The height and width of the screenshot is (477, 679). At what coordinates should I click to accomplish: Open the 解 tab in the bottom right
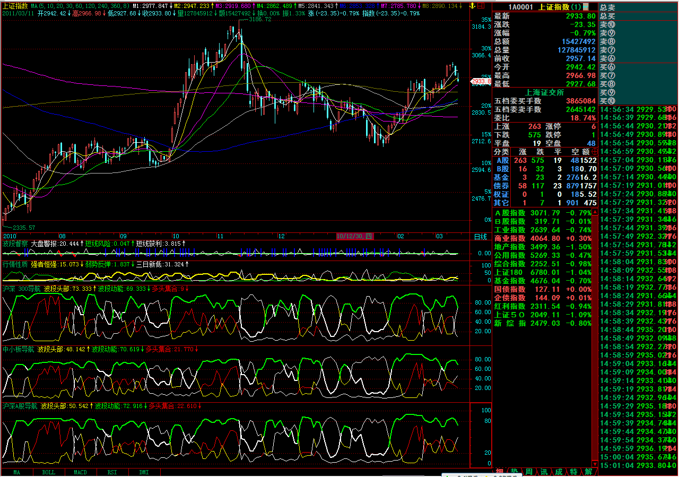(x=589, y=472)
